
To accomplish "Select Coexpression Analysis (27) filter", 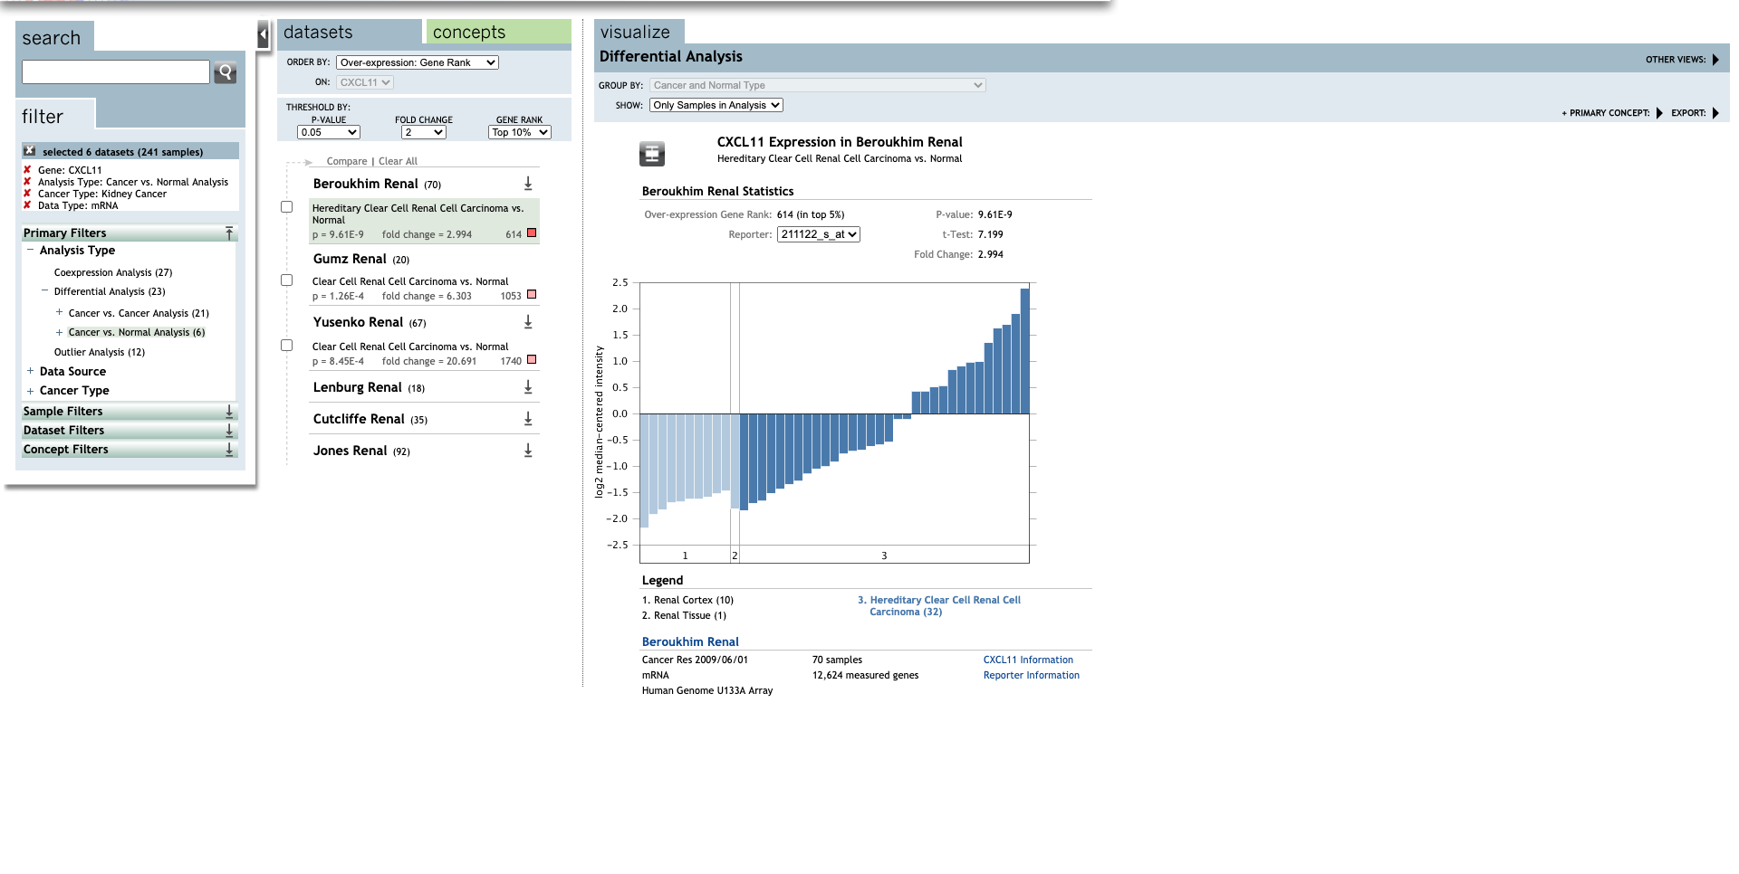I will pos(113,272).
